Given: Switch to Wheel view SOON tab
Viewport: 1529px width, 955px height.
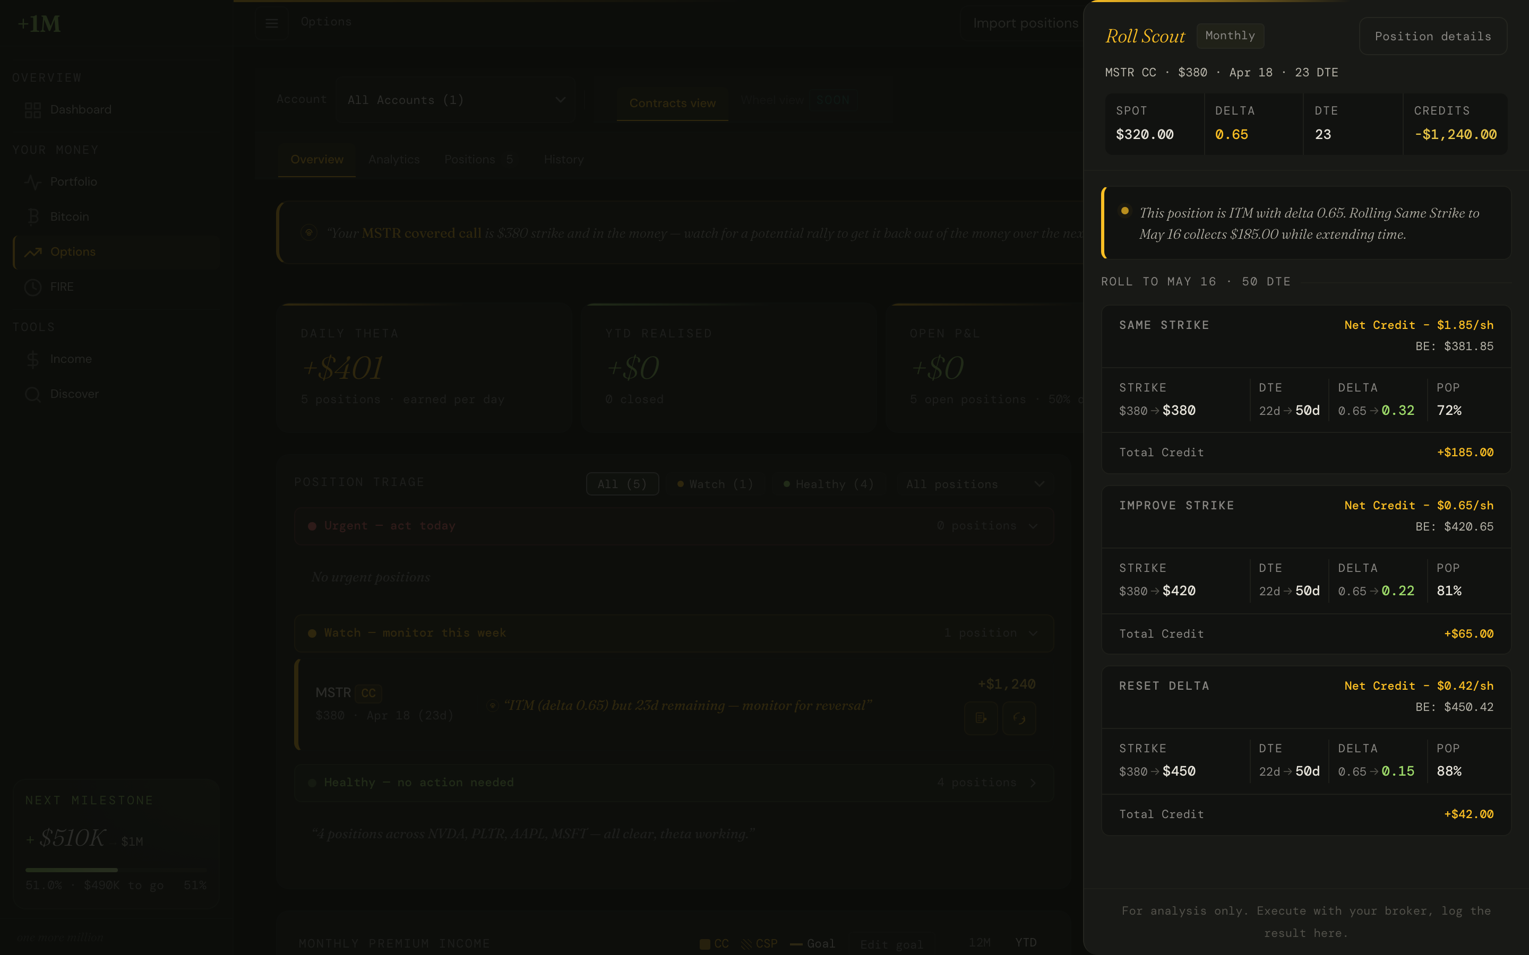Looking at the screenshot, I should pos(798,100).
